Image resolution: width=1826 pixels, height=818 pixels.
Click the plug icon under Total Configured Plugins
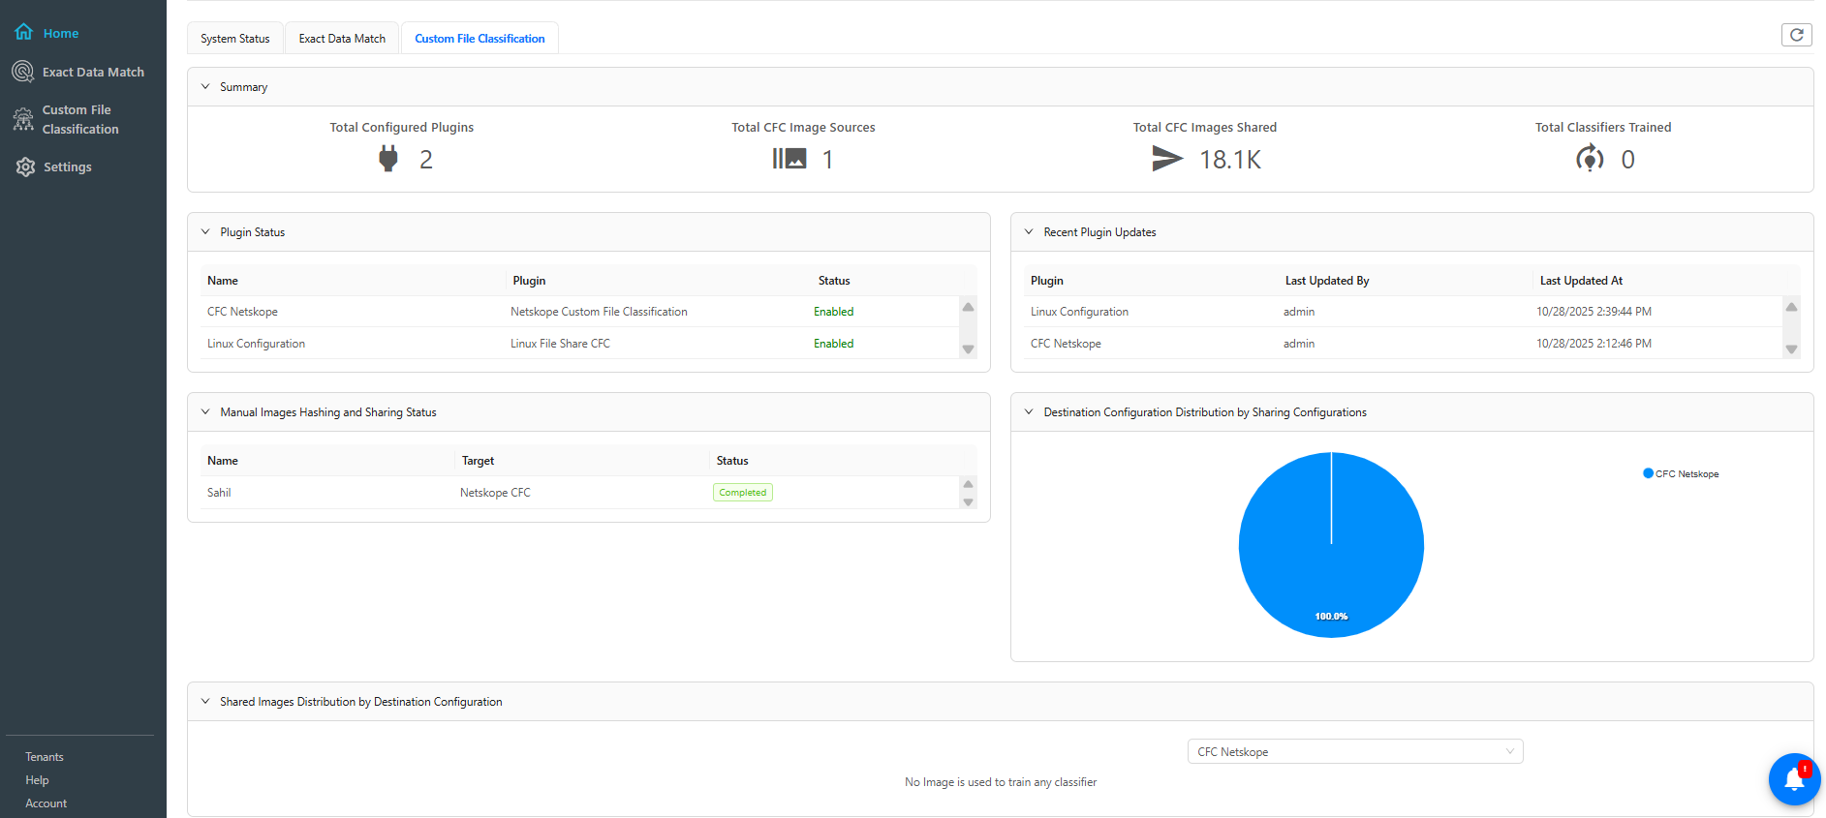pyautogui.click(x=388, y=159)
